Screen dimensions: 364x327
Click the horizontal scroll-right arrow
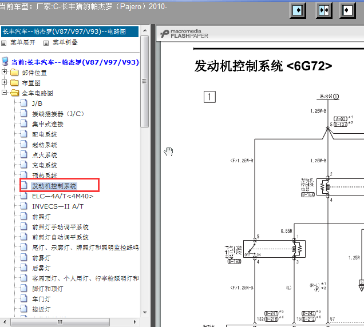tap(134, 322)
